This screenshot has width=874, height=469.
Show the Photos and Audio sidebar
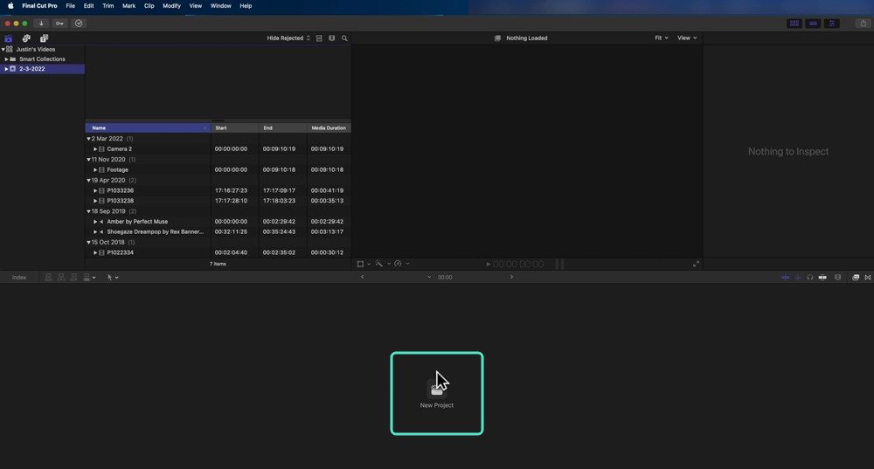click(x=26, y=38)
